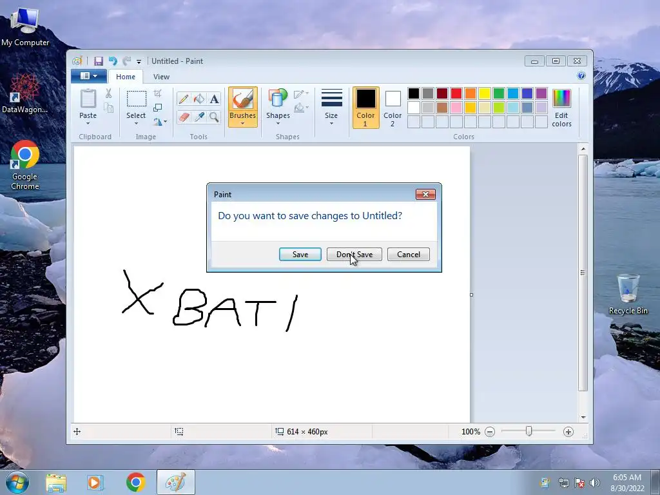Click the Shapes gallery icon
Image resolution: width=660 pixels, height=495 pixels.
[278, 99]
